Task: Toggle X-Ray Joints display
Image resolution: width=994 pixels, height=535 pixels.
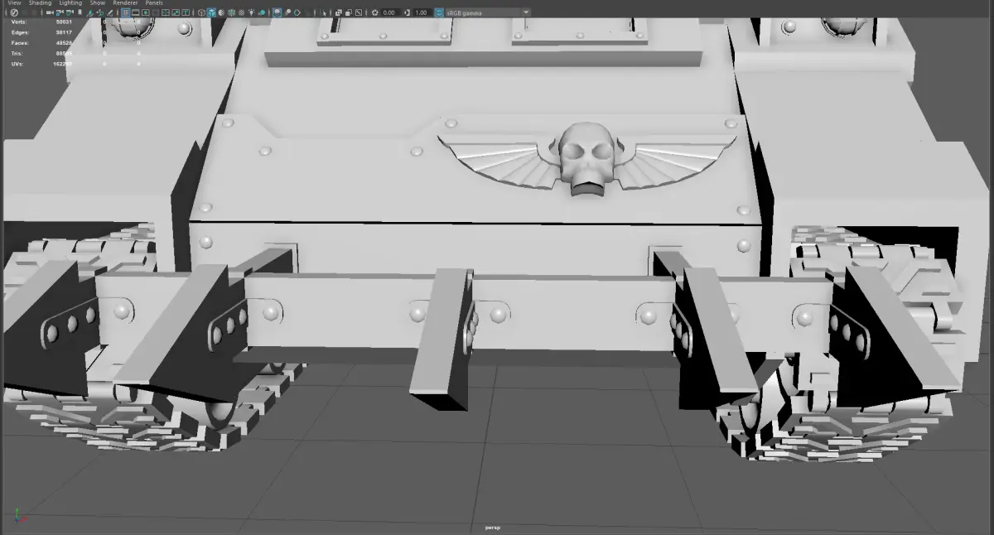Action: (359, 12)
